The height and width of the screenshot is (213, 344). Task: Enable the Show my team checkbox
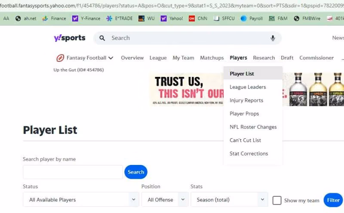[x=277, y=200]
